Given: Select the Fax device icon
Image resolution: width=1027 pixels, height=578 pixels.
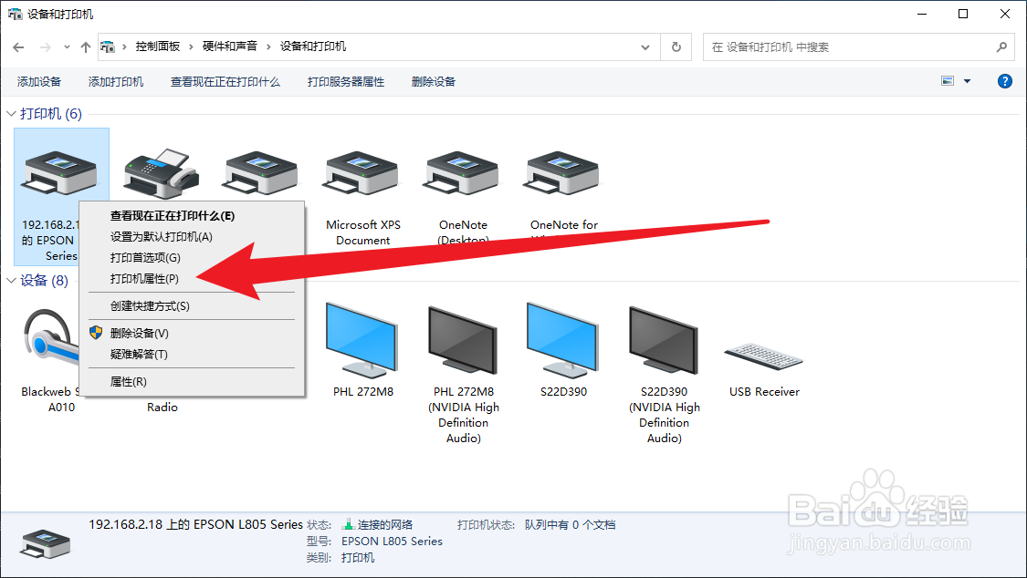Looking at the screenshot, I should click(162, 173).
